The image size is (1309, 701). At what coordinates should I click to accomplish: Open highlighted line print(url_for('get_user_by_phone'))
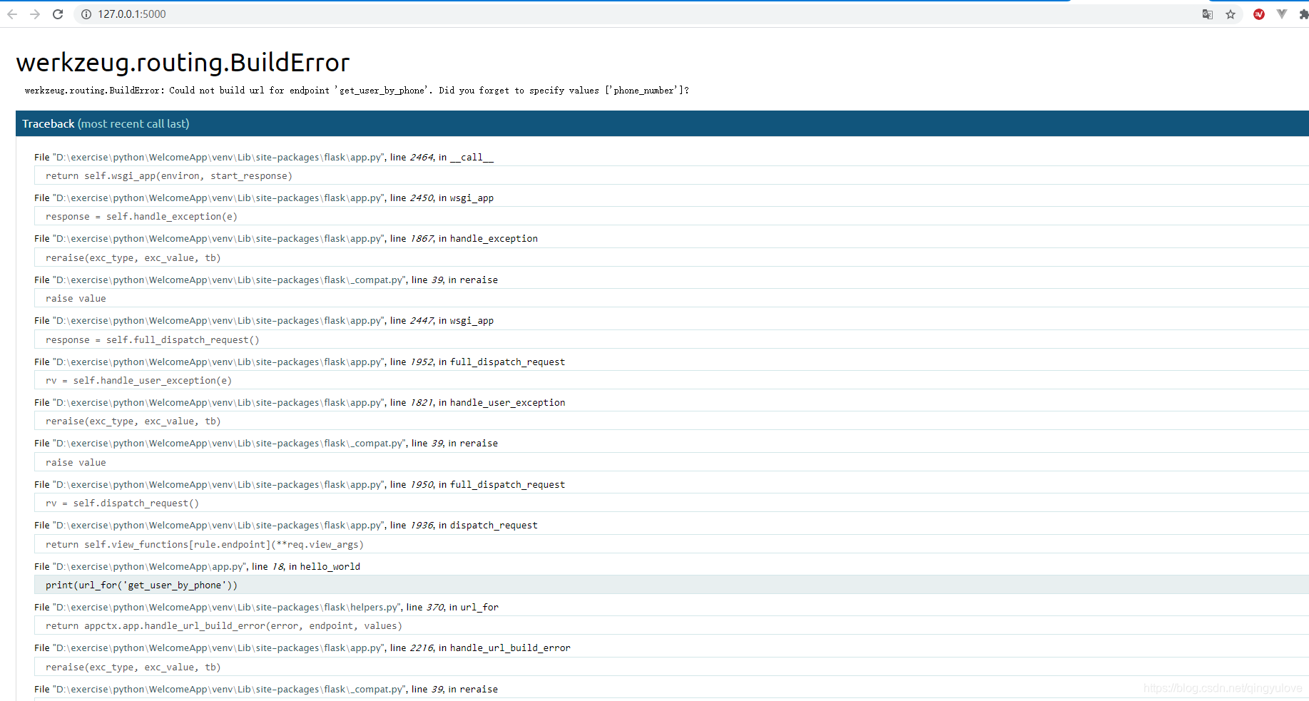click(x=671, y=585)
